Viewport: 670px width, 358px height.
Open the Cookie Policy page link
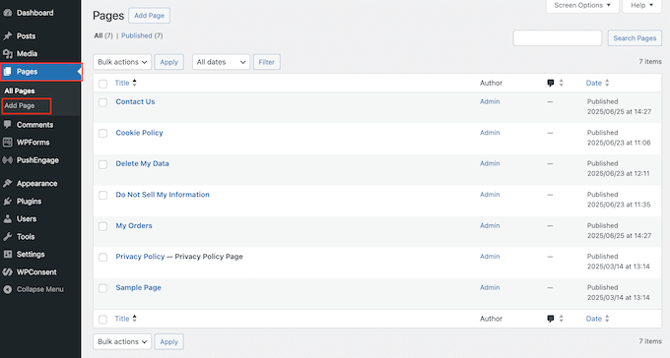click(x=139, y=133)
